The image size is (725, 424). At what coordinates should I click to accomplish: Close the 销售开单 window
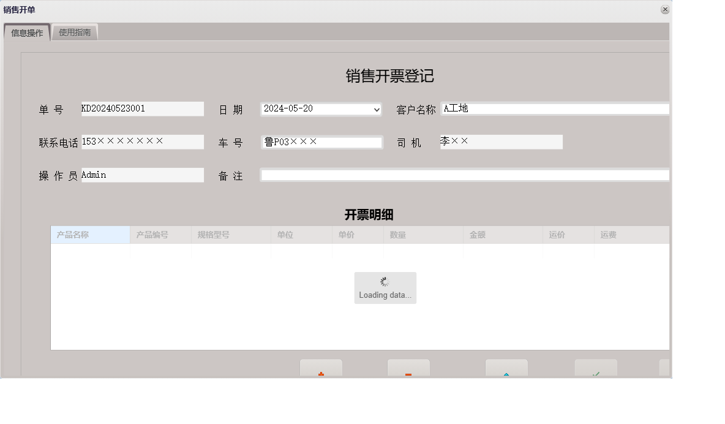[x=665, y=9]
